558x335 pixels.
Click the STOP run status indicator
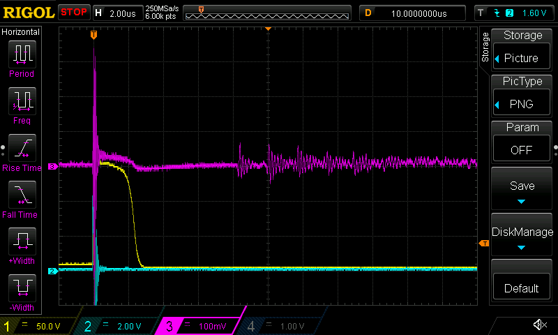click(74, 12)
